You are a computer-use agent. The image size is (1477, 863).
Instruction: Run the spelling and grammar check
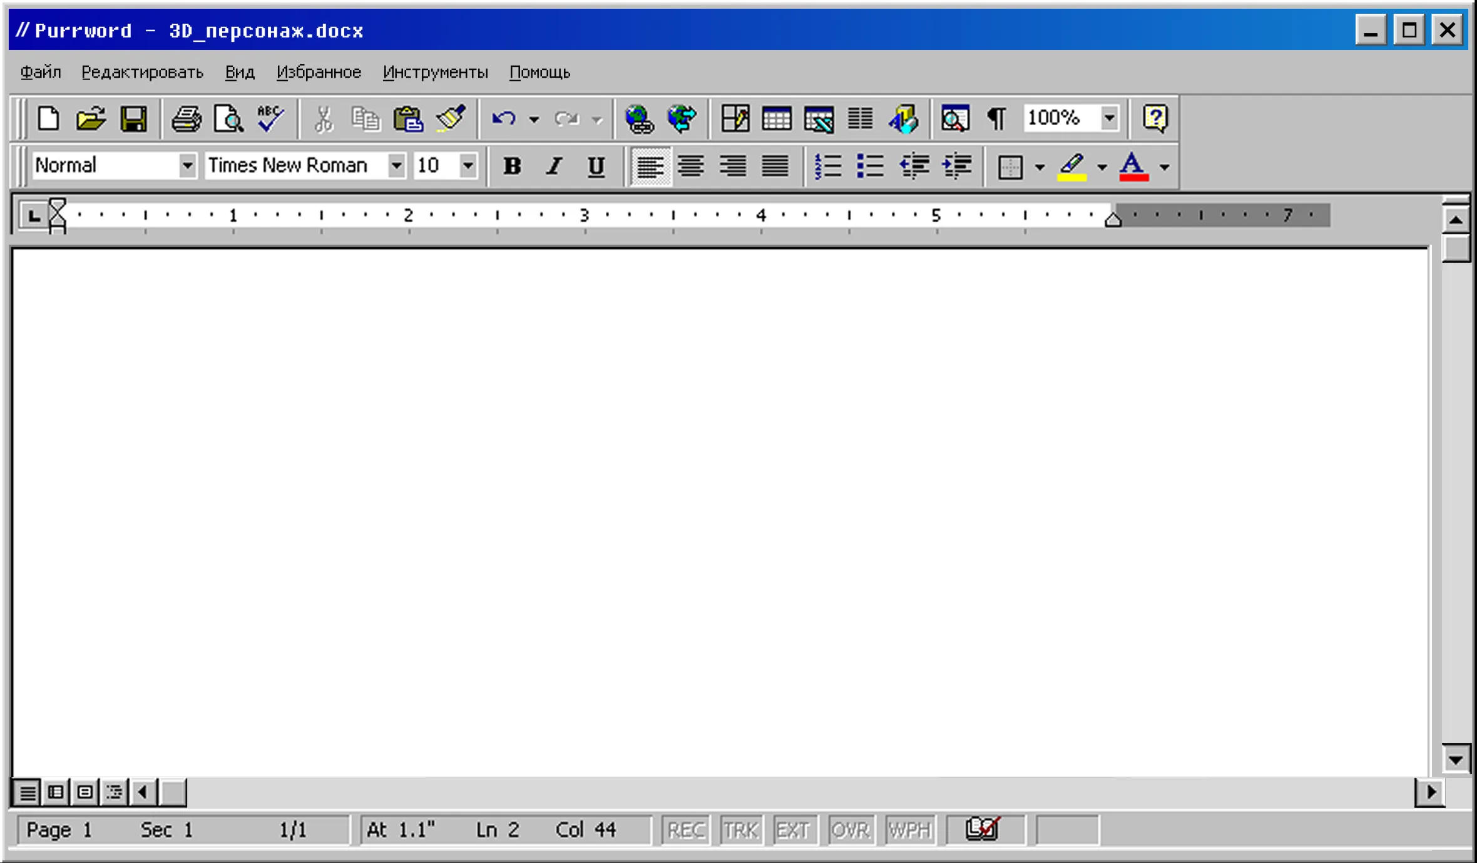pos(270,118)
